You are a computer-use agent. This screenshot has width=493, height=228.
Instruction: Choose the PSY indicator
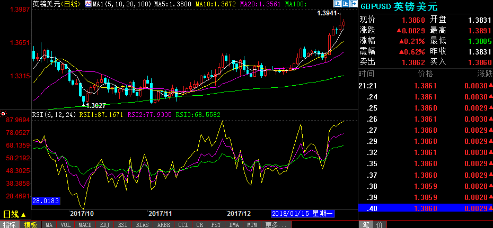[x=216, y=225]
